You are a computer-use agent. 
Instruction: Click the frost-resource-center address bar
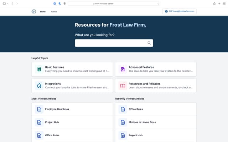coord(114,4)
